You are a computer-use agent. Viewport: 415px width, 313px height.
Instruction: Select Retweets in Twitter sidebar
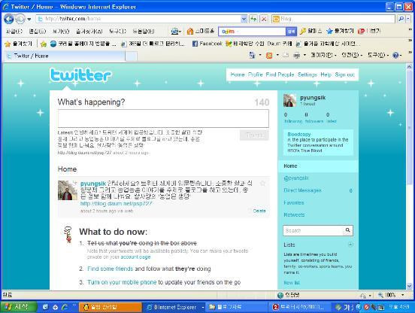(294, 214)
